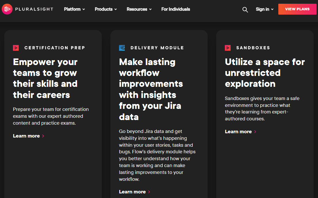Click the Delivery Module blue icon
The height and width of the screenshot is (198, 318).
pos(122,48)
